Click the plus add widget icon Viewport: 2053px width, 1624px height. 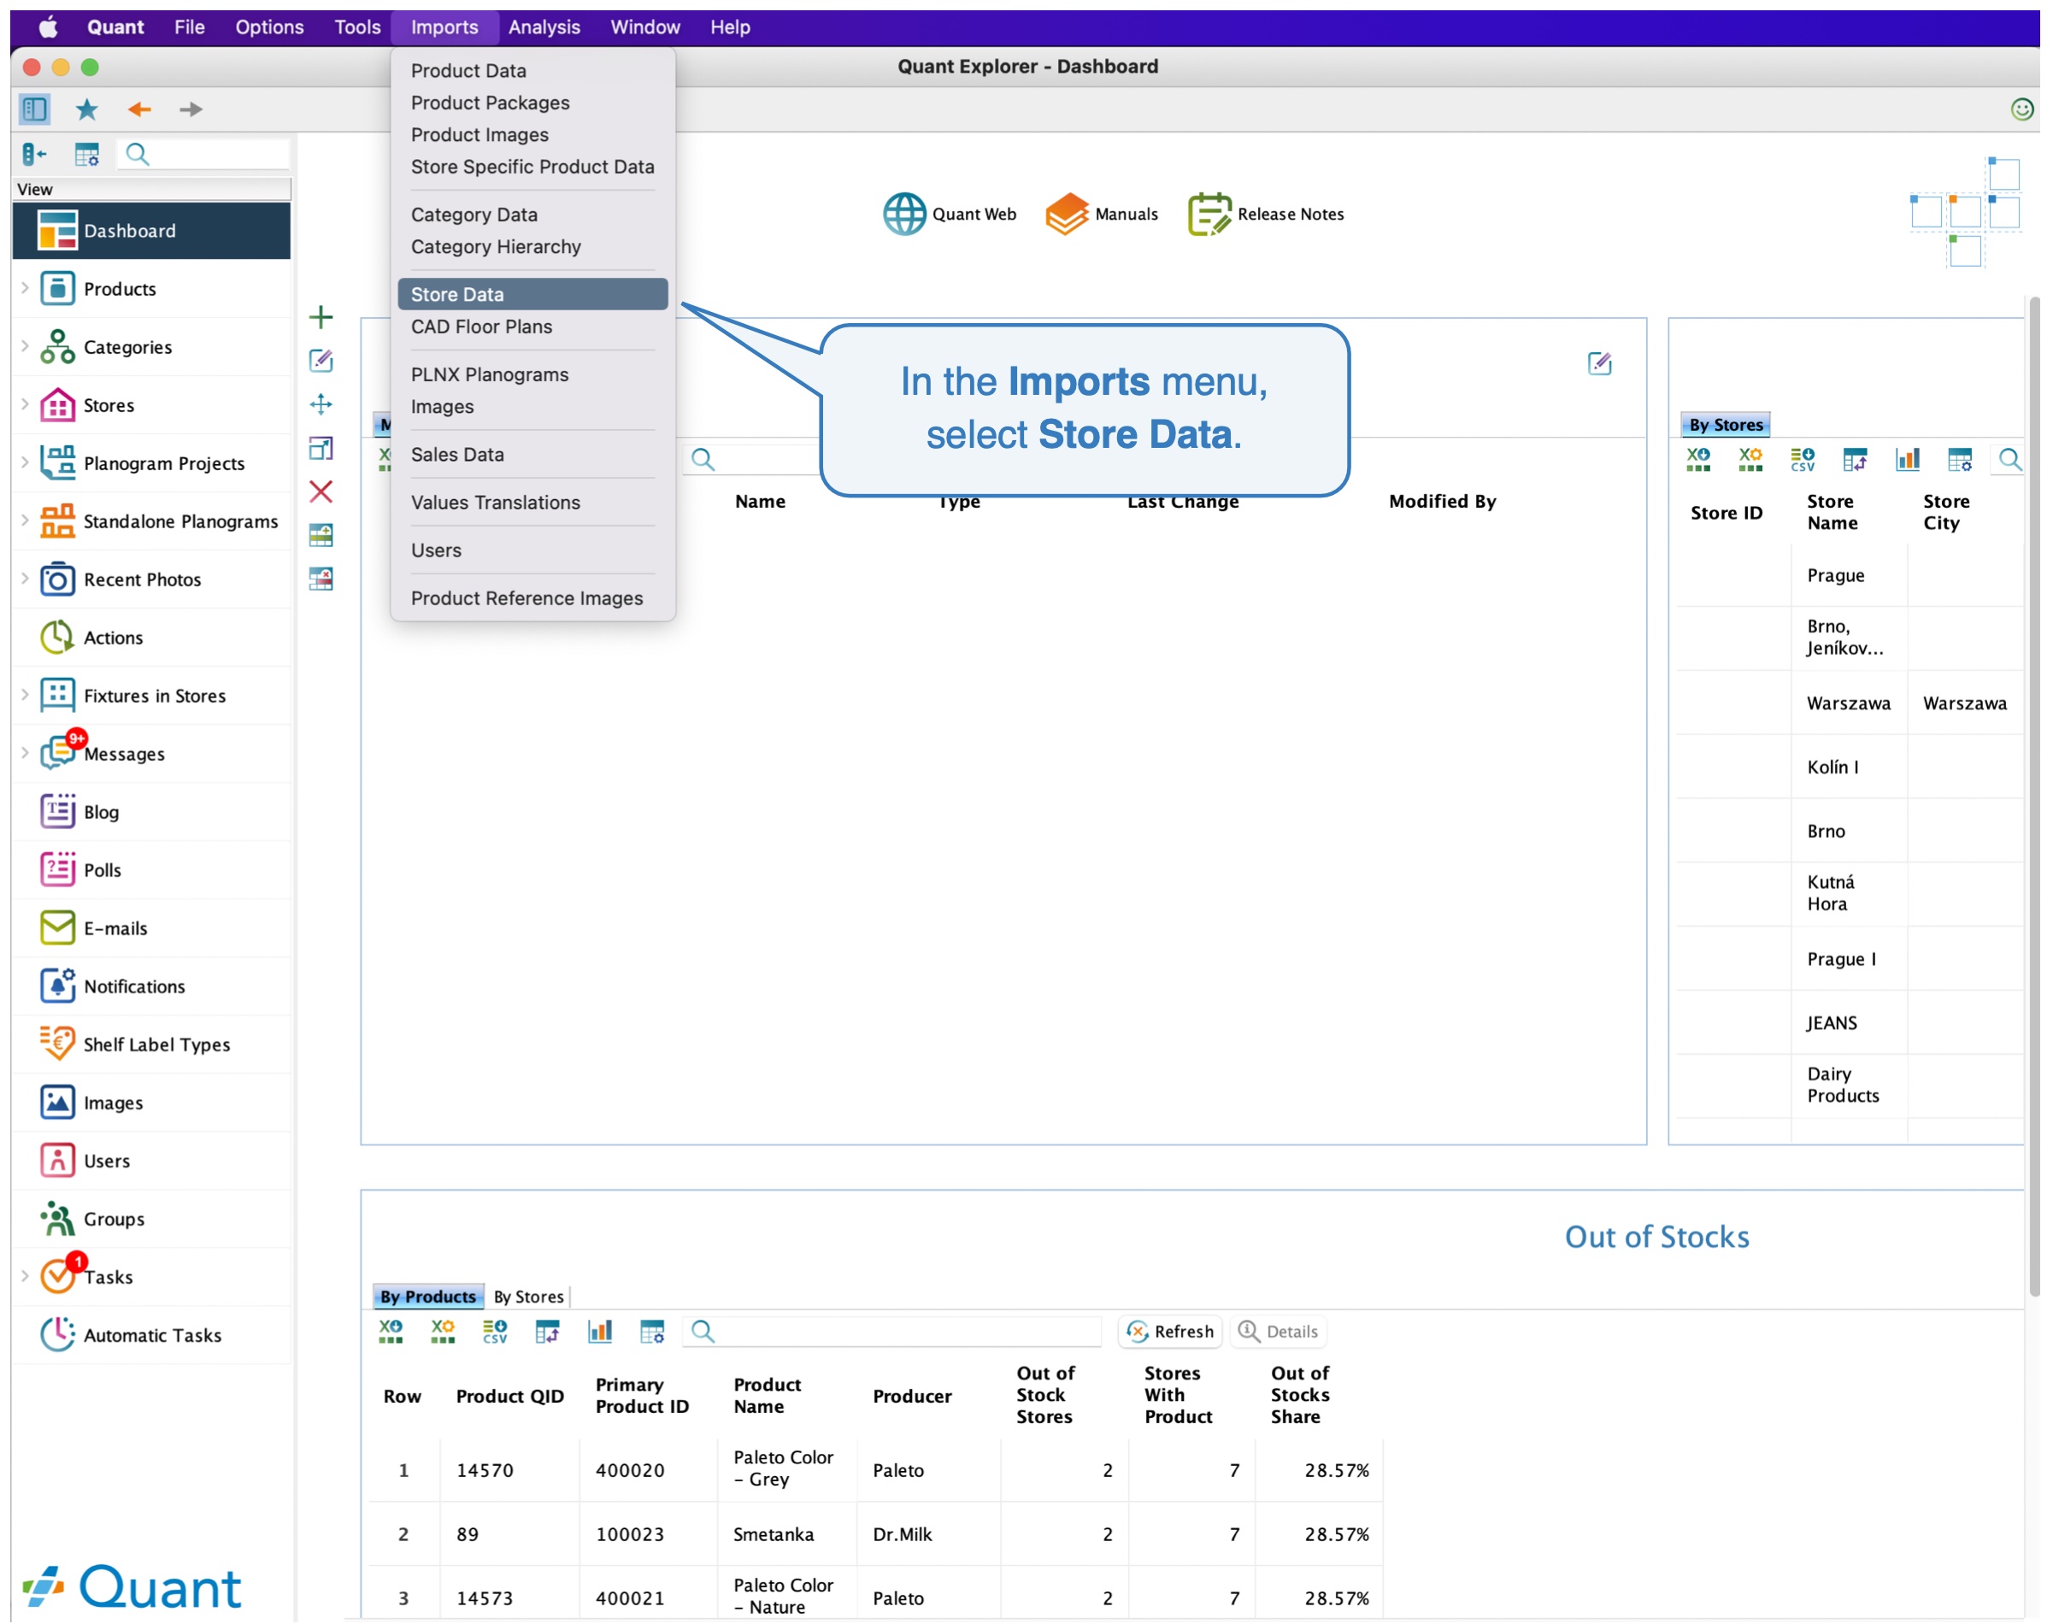point(321,316)
